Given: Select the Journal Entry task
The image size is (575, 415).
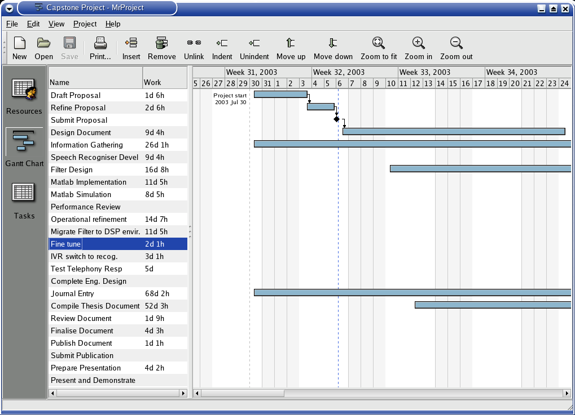Looking at the screenshot, I should click(x=118, y=293).
